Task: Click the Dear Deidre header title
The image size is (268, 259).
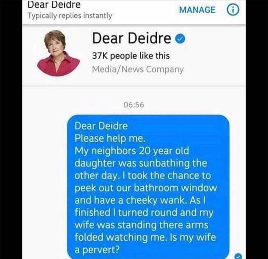Action: 54,4
